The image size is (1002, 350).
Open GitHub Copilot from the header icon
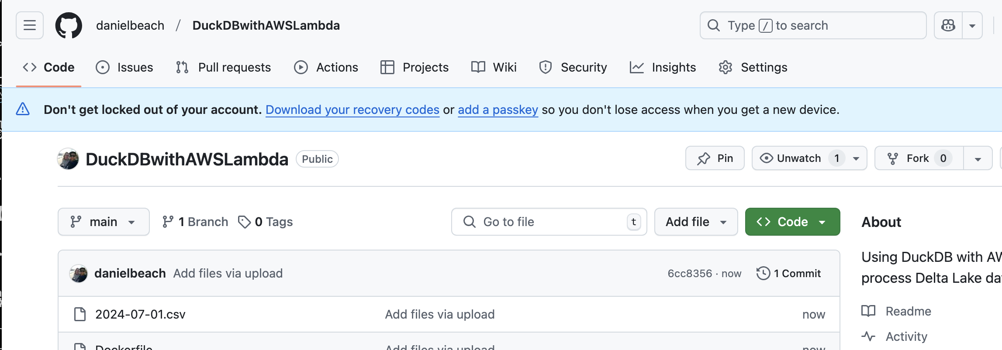click(x=949, y=25)
